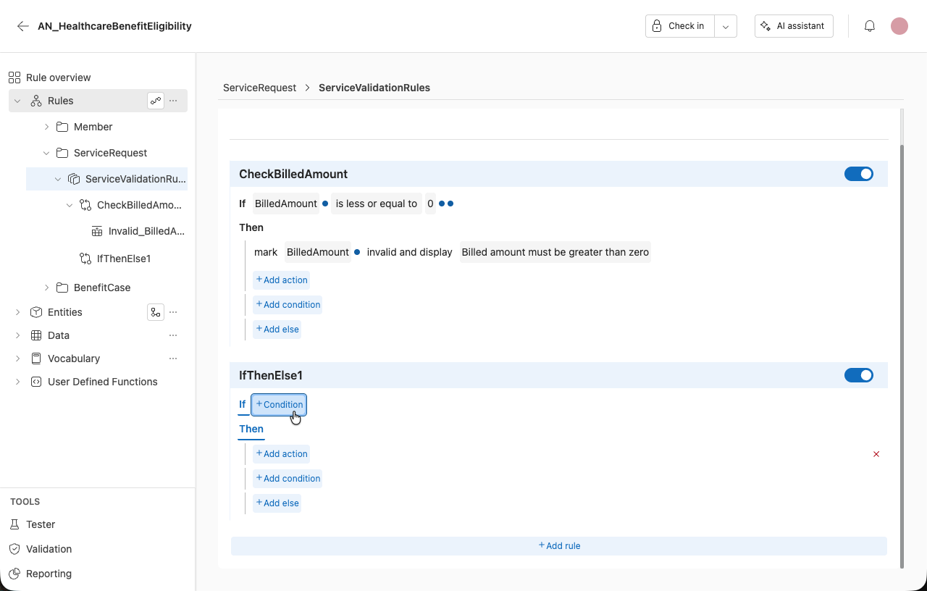This screenshot has height=591, width=927.
Task: Click the ServiceRequest breadcrumb link
Action: tap(259, 88)
